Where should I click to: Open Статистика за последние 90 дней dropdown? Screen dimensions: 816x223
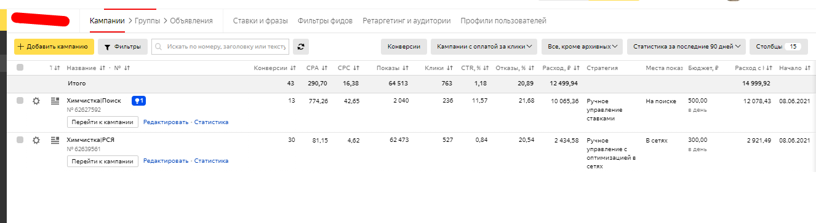[687, 46]
